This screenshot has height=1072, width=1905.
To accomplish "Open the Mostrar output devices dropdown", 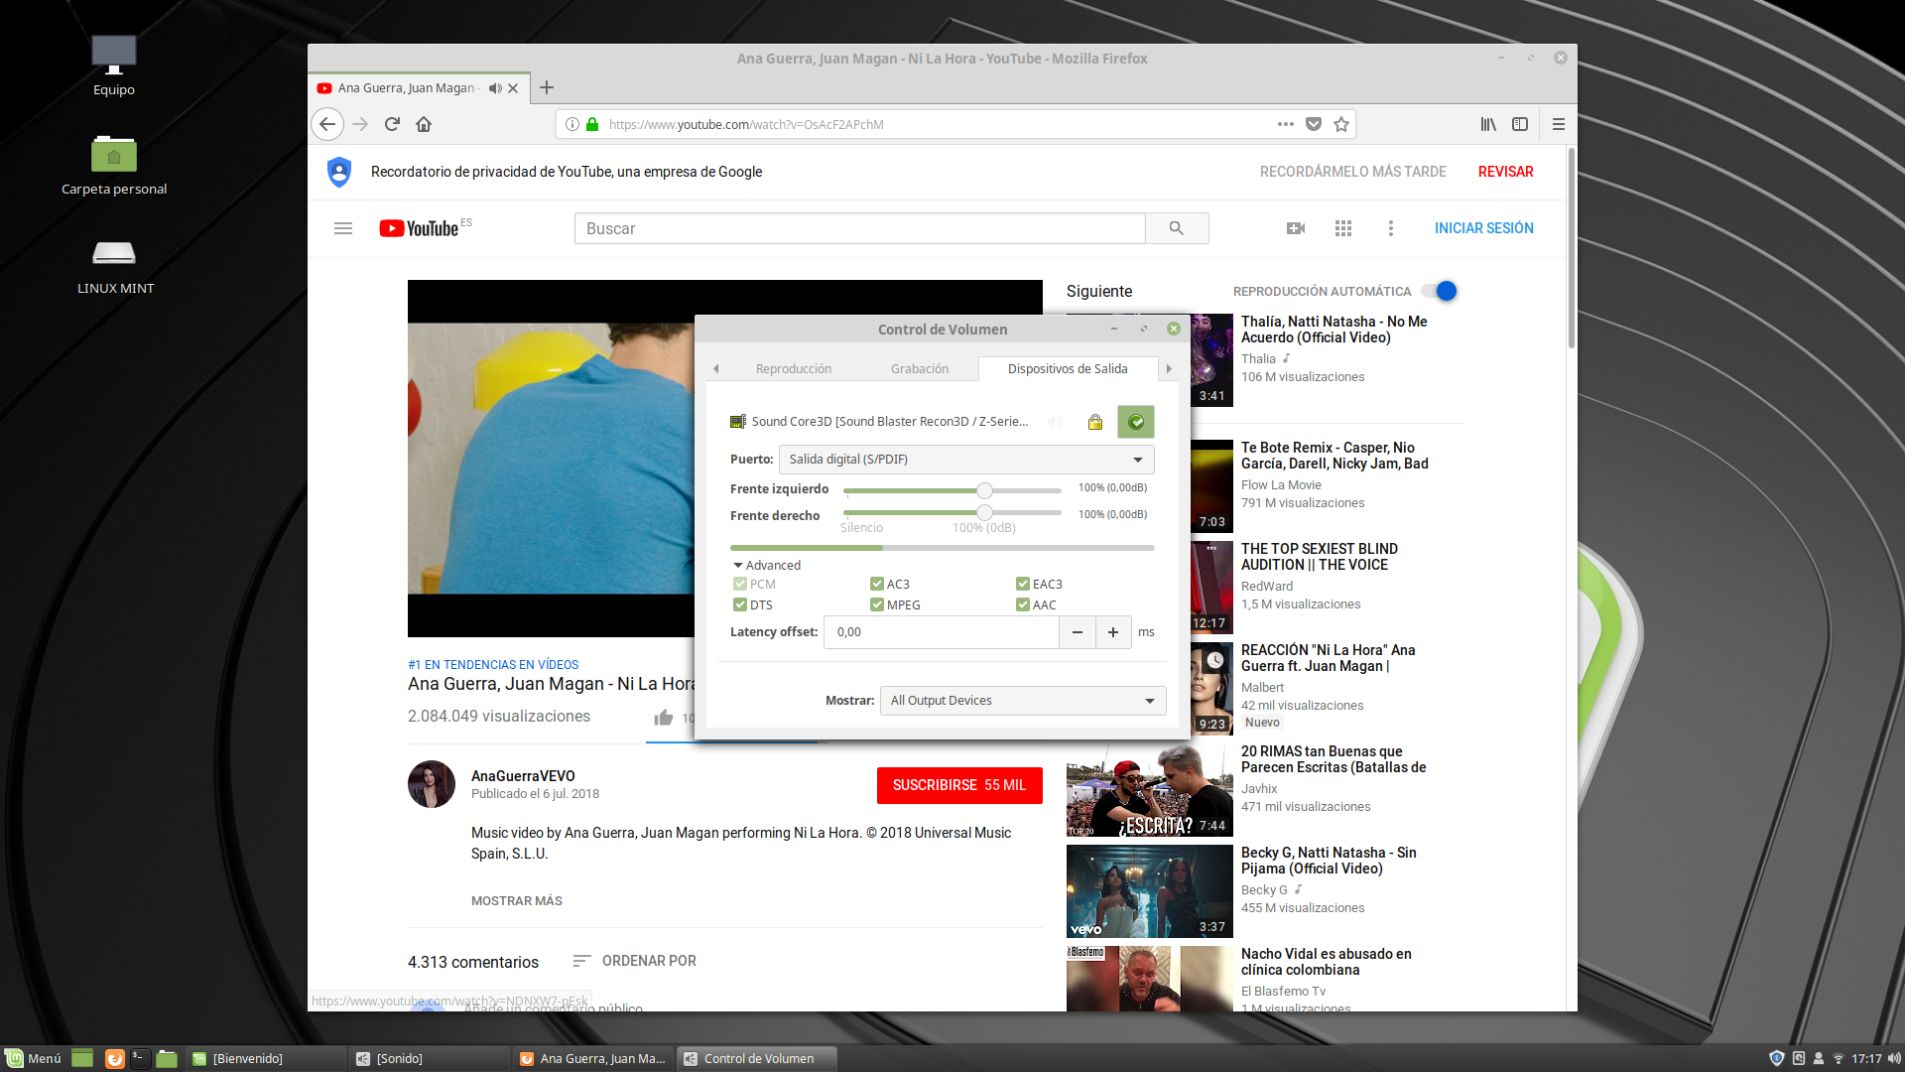I will tap(1022, 701).
